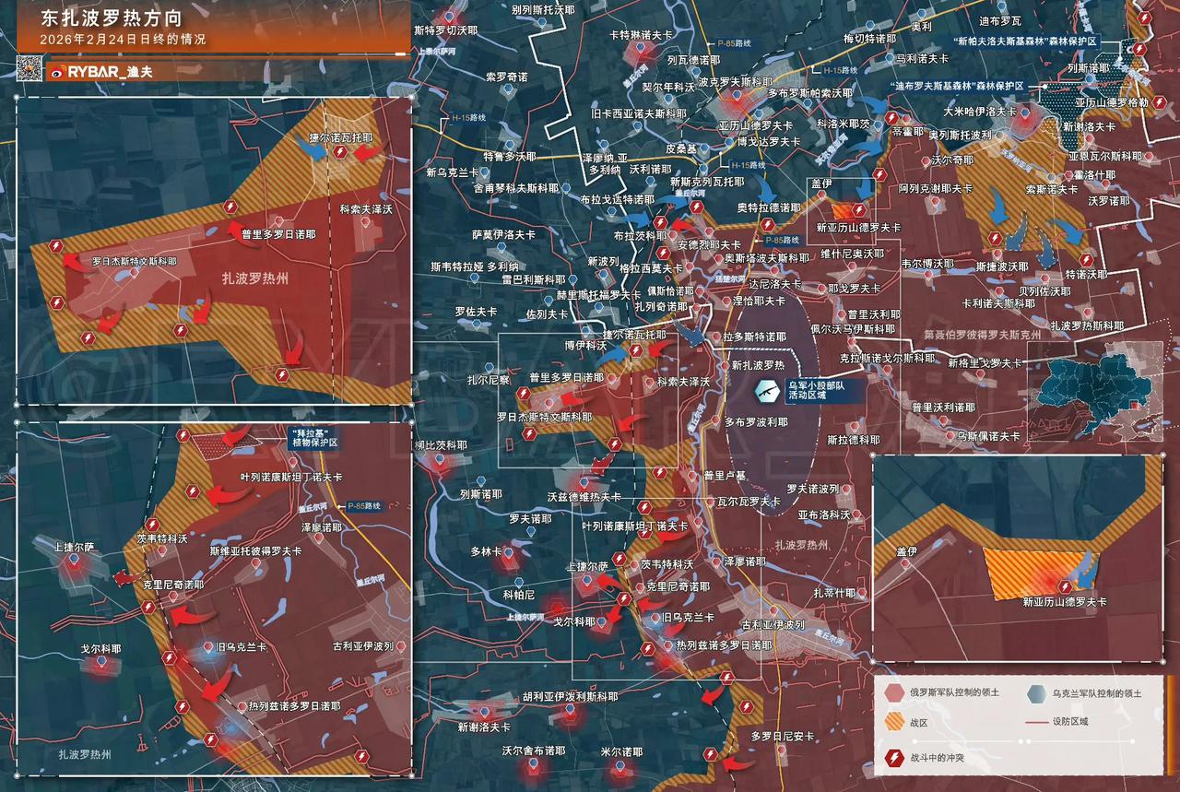
Task: Click the town label 马利诺夫卡
Action: [923, 57]
